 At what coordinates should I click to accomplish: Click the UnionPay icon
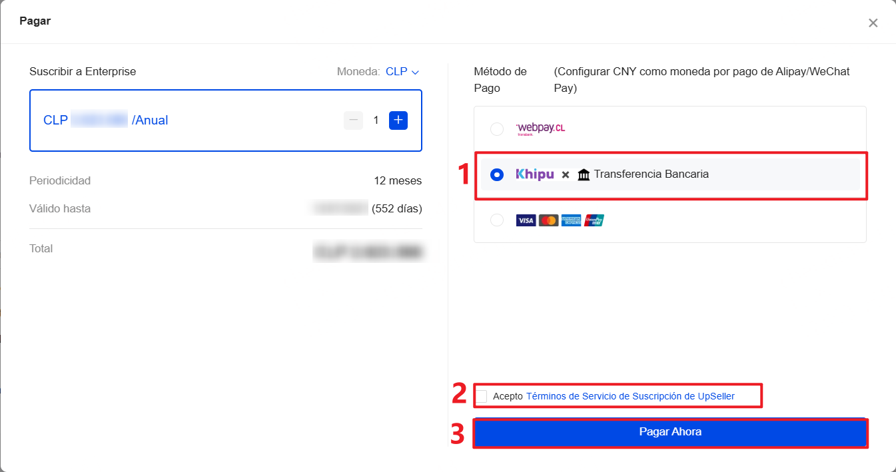pyautogui.click(x=593, y=220)
